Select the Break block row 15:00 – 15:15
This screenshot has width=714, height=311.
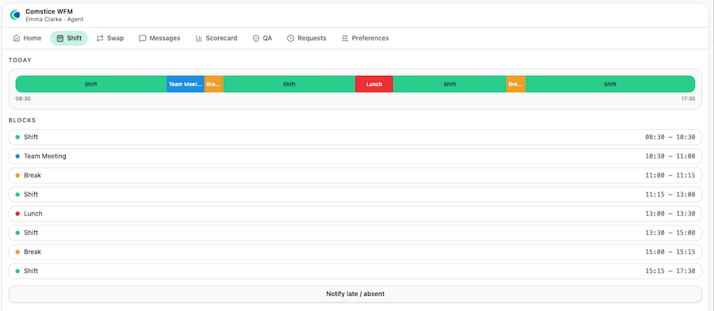355,252
